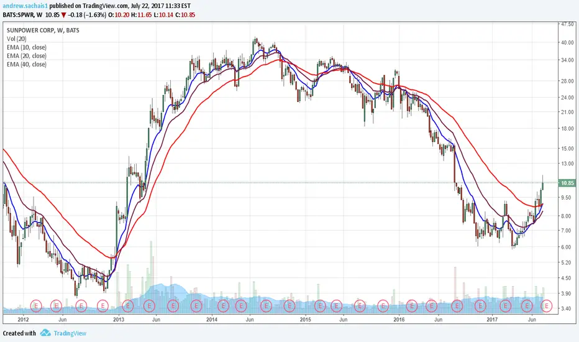The image size is (579, 342).
Task: Click the 2016 time axis label
Action: click(399, 320)
